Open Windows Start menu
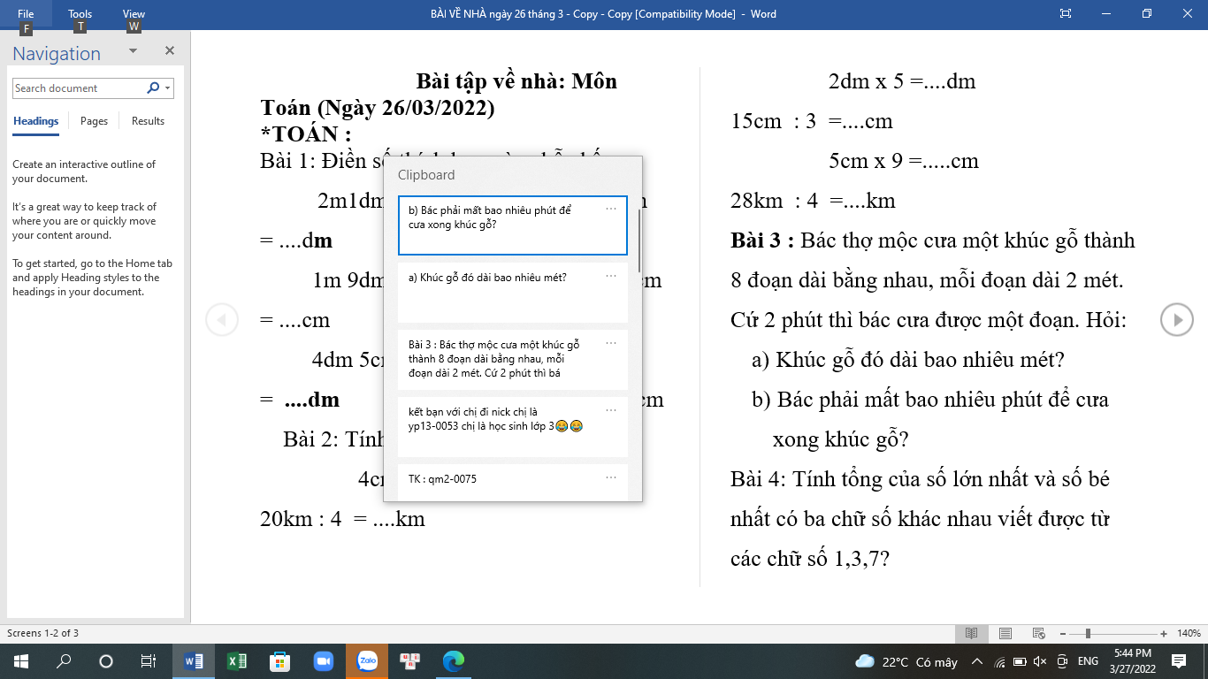The height and width of the screenshot is (679, 1208). 21,661
